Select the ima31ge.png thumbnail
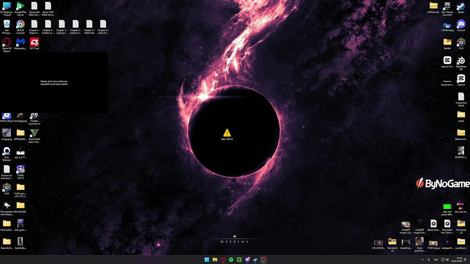470x264 pixels. pyautogui.click(x=21, y=116)
